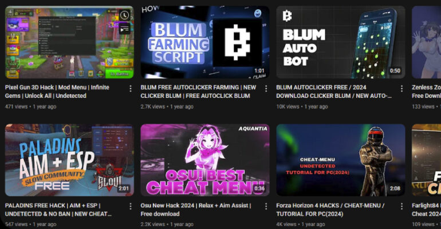
Task: Open three-dot menu for PALADINS FREE HACK video
Action: point(131,207)
